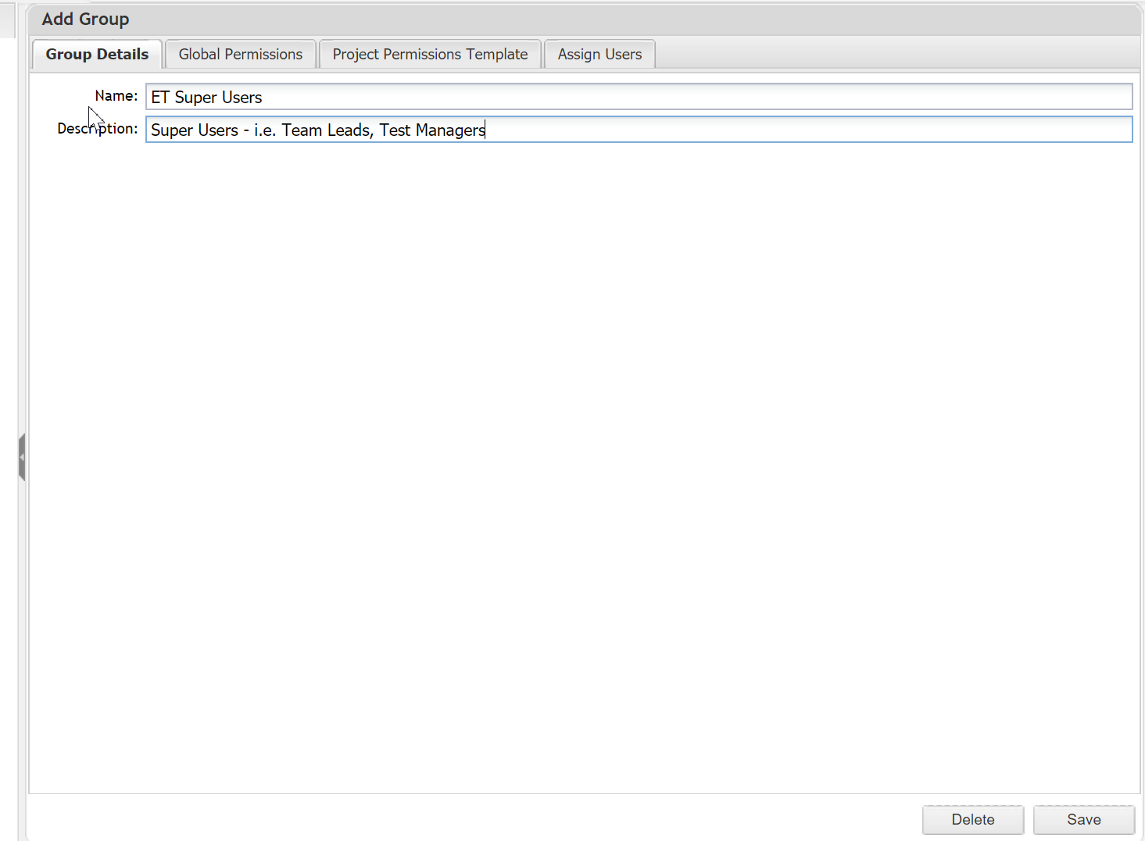Click 'ET' at the start of the Name
Viewport: 1145px width, 841px height.
click(x=160, y=98)
